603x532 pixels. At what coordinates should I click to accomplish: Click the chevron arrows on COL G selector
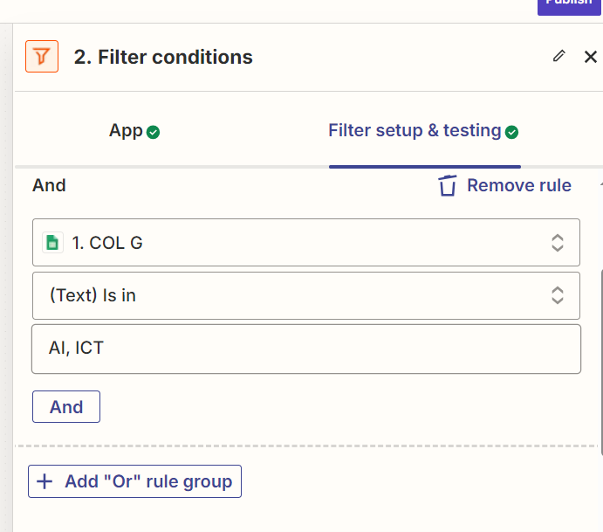coord(558,243)
